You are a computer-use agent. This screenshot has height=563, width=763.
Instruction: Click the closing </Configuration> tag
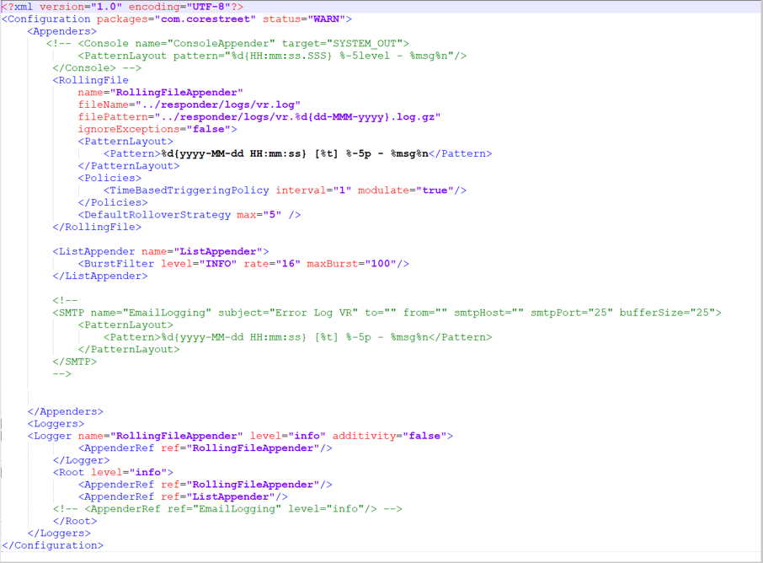point(52,545)
